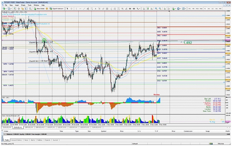
Task: Toggle the Expert Advisors button
Action: pyautogui.click(x=56, y=9)
